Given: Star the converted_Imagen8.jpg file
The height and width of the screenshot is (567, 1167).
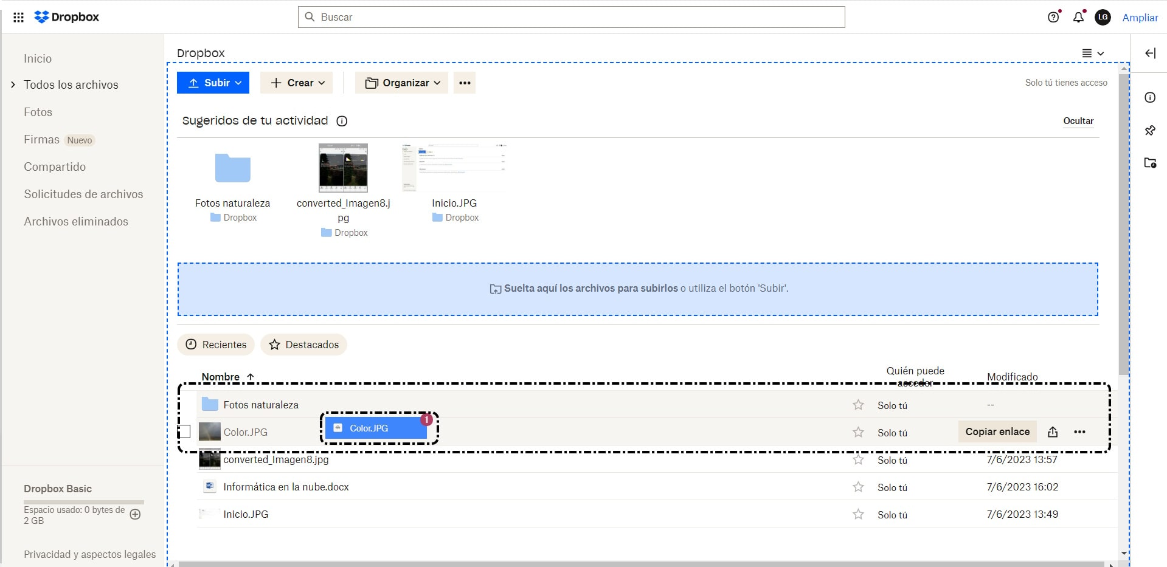Looking at the screenshot, I should pyautogui.click(x=858, y=459).
